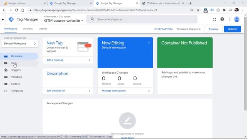The image size is (247, 139).
Task: Click the browser home button
Action: [x=23, y=10]
